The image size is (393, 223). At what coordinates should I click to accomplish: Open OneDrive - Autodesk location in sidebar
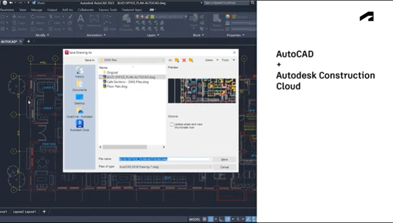coord(79,112)
